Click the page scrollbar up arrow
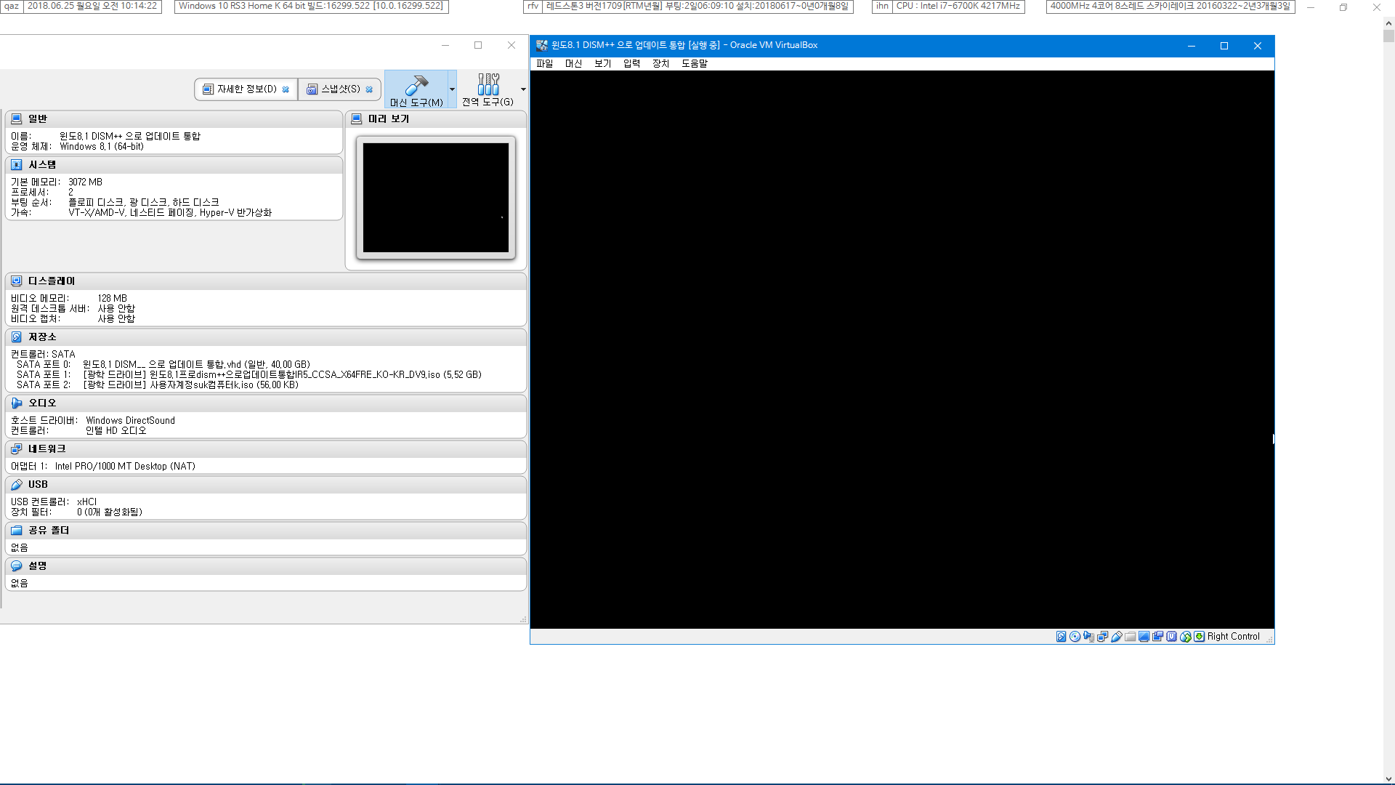This screenshot has height=785, width=1395. pyautogui.click(x=1388, y=23)
